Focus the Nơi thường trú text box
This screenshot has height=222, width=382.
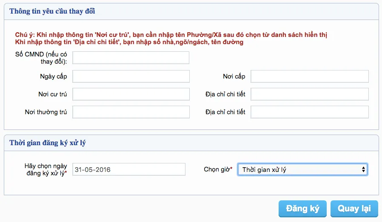(x=131, y=112)
